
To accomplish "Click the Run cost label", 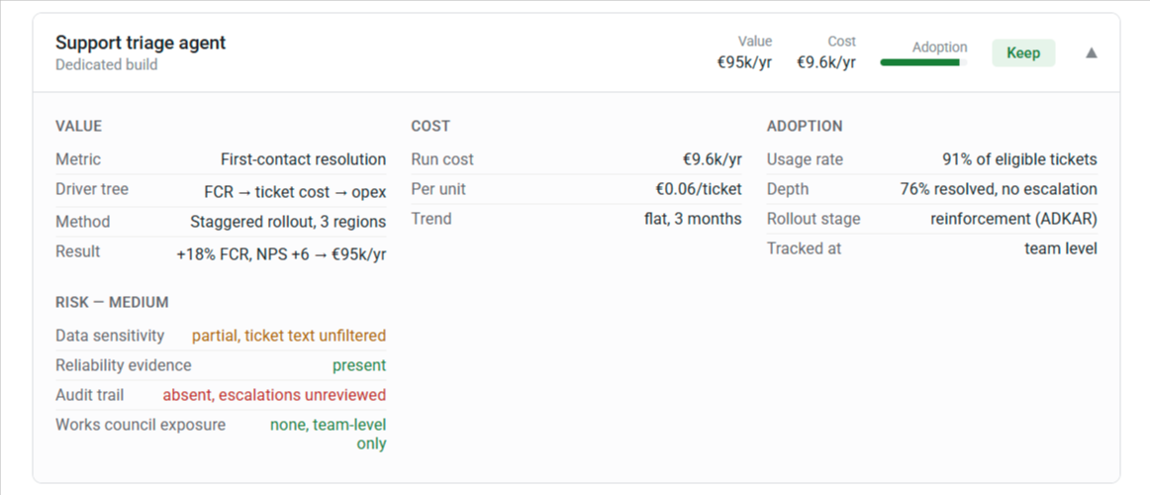I will coord(442,159).
